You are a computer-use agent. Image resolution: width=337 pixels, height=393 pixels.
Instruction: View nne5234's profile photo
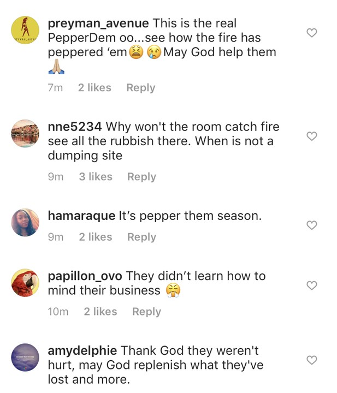[25, 134]
